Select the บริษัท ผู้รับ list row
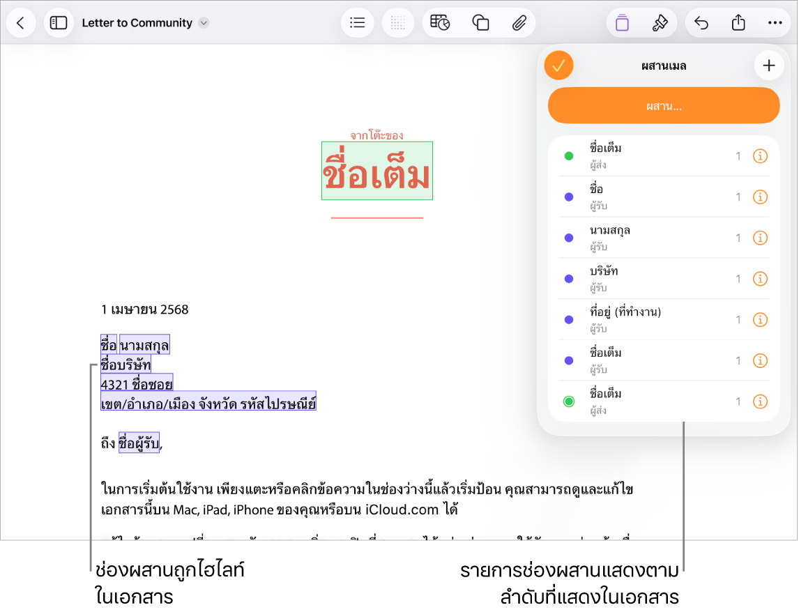 pos(664,279)
